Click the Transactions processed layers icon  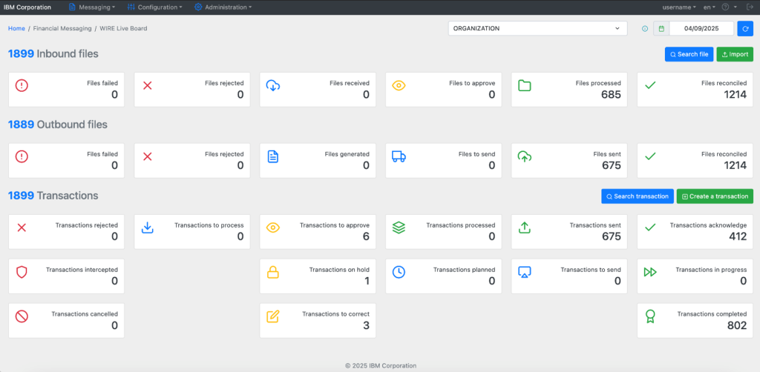click(x=399, y=227)
